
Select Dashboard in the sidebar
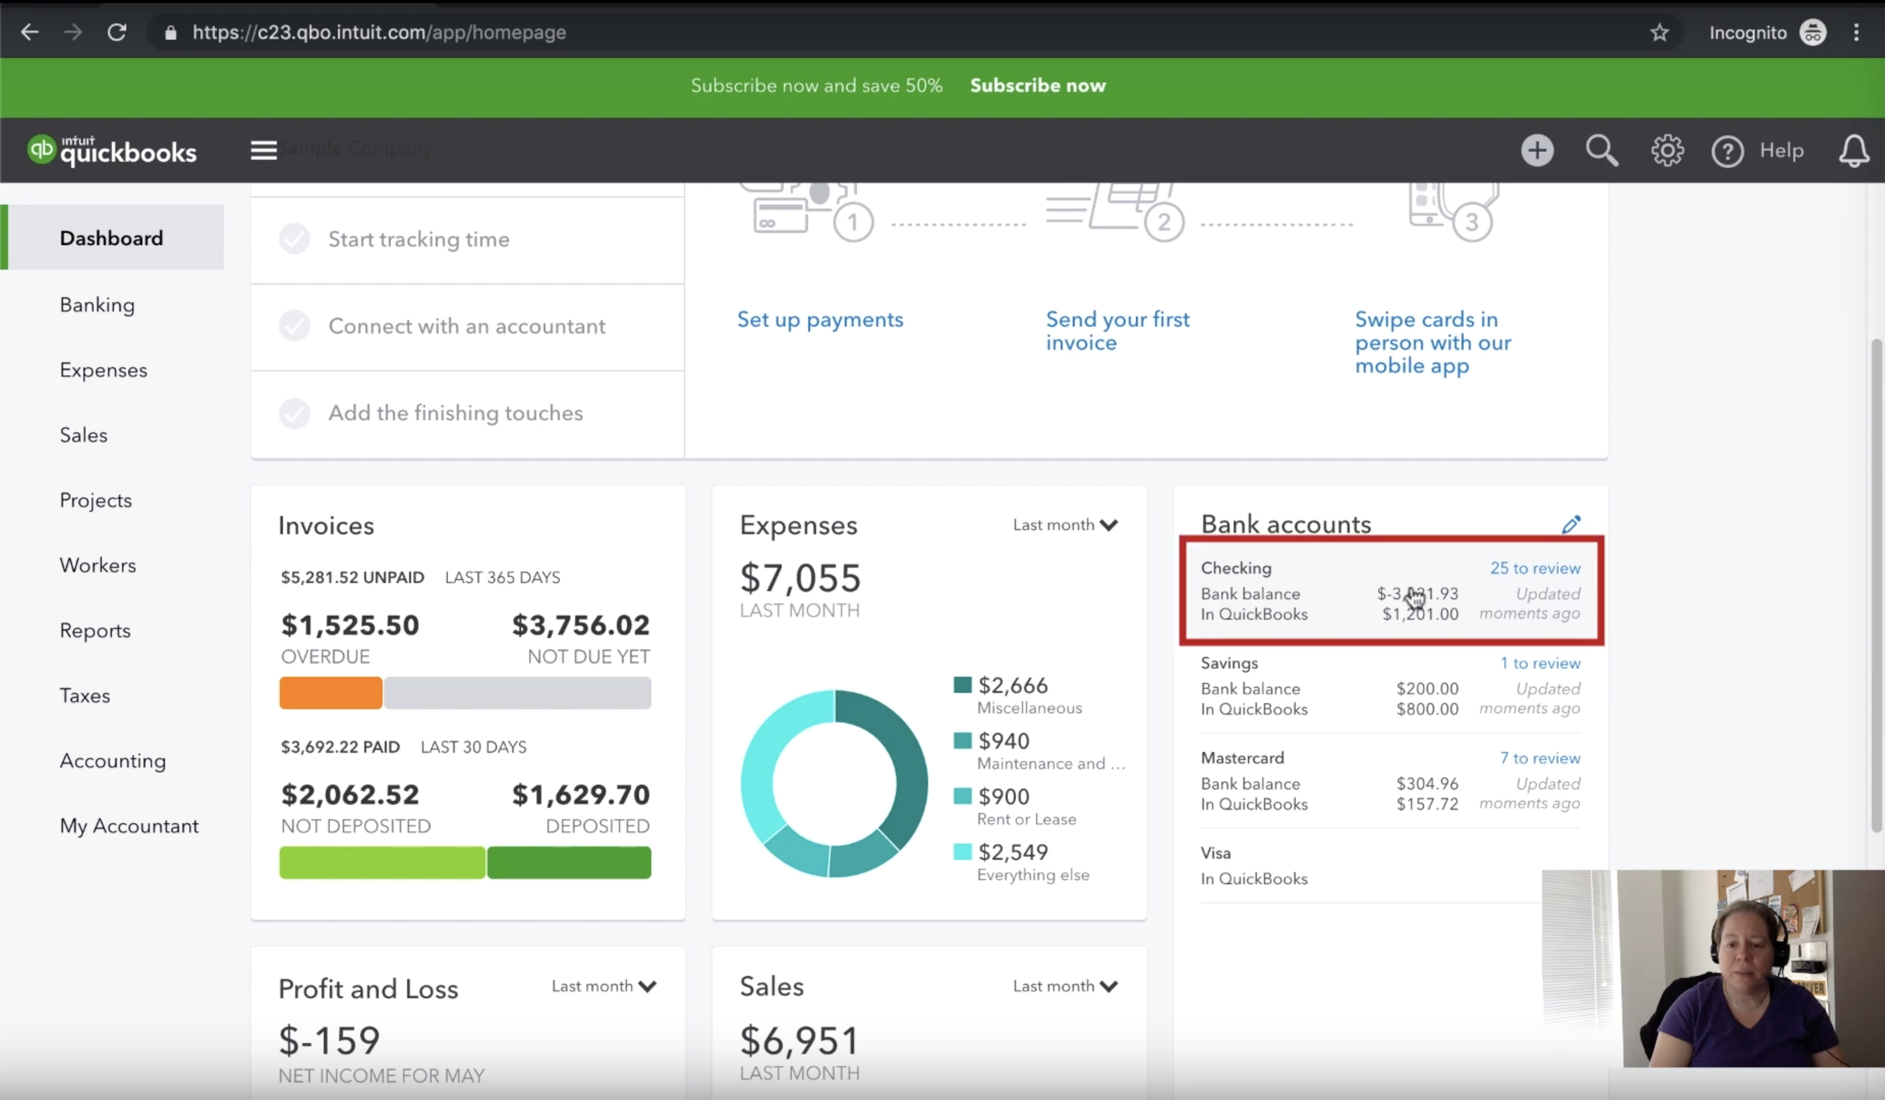tap(112, 238)
